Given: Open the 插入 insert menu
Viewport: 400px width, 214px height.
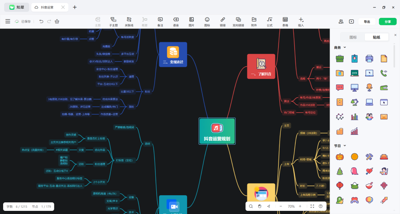Looking at the screenshot, I should [x=301, y=22].
